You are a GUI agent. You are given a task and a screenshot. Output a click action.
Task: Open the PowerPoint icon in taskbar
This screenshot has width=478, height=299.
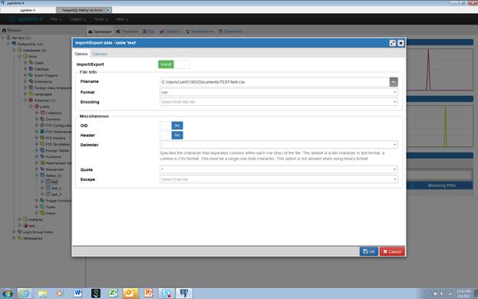[x=148, y=293]
